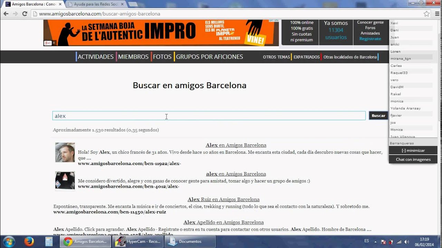Reload the page with refresh icon

coord(25,14)
